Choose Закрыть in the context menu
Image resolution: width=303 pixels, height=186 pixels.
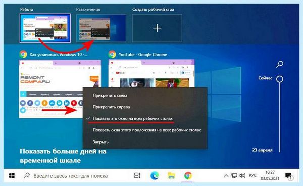point(100,142)
